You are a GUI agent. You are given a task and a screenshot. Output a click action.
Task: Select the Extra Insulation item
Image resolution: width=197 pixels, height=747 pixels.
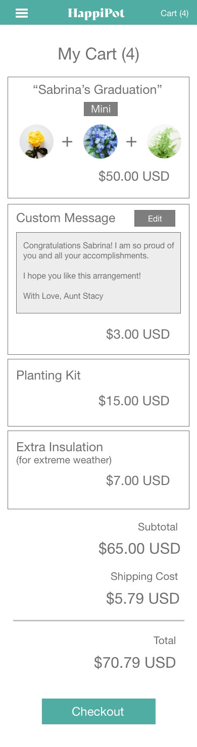(98, 470)
